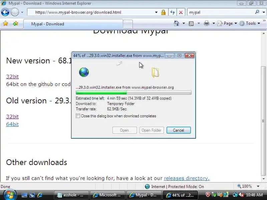
Task: Expand the address bar history dropdown
Action: pos(156,12)
